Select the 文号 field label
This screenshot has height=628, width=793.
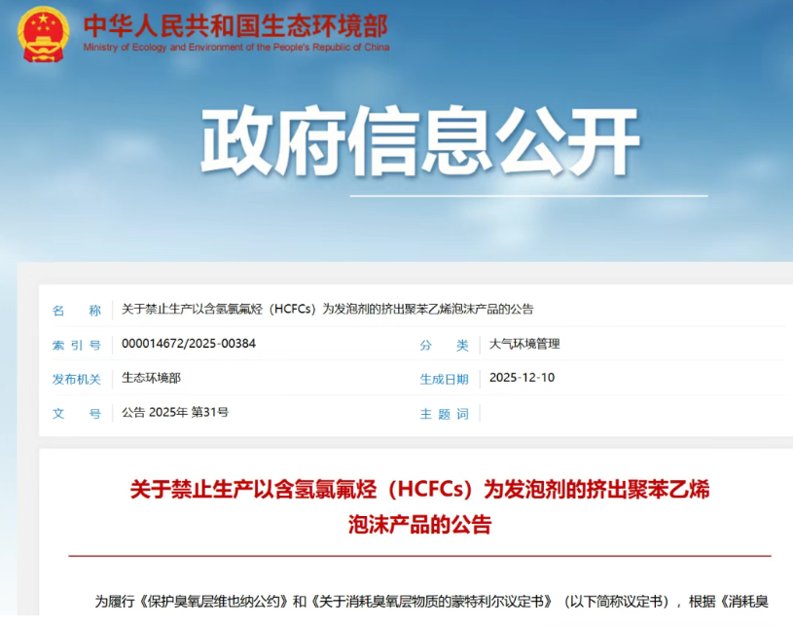click(x=77, y=413)
